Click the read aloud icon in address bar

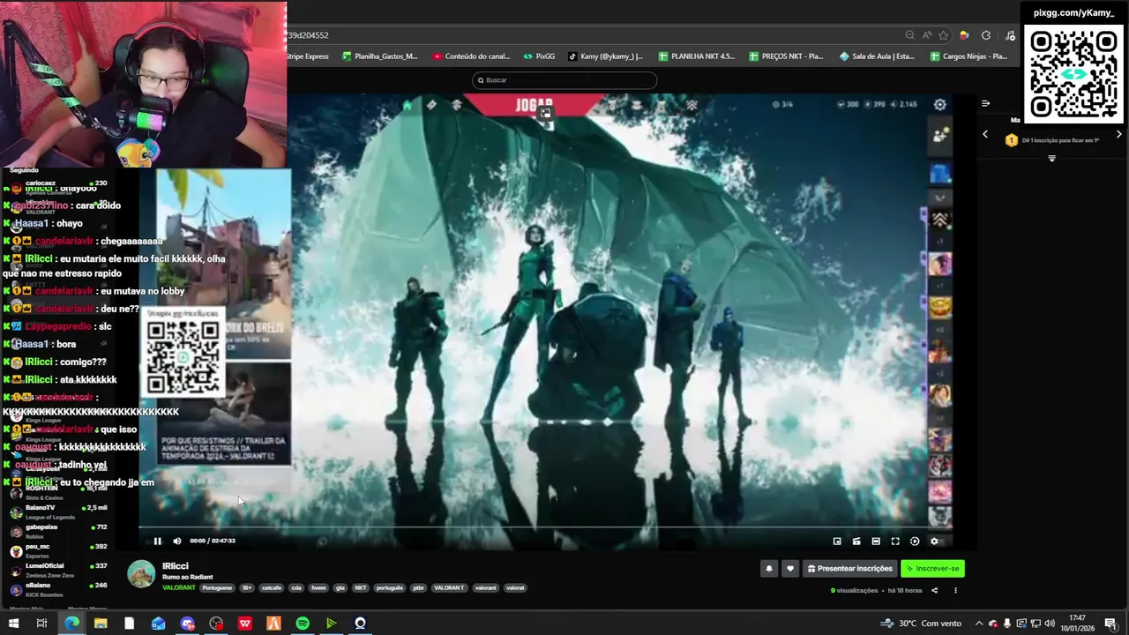tap(927, 35)
